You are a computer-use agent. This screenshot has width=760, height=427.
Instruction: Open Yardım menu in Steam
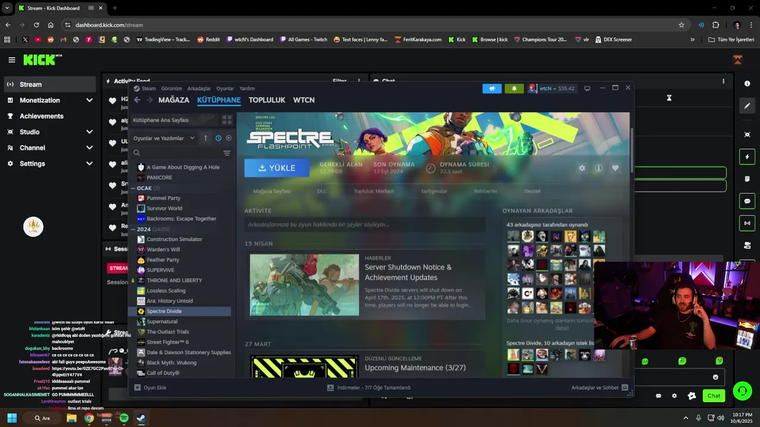247,88
